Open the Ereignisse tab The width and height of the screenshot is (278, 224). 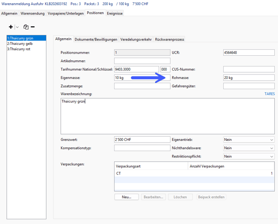[115, 13]
